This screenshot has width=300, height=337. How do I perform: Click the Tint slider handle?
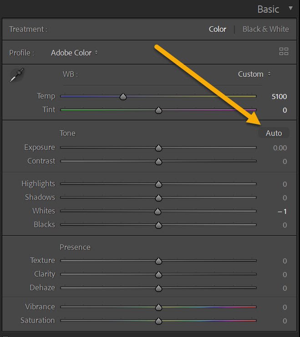point(158,110)
